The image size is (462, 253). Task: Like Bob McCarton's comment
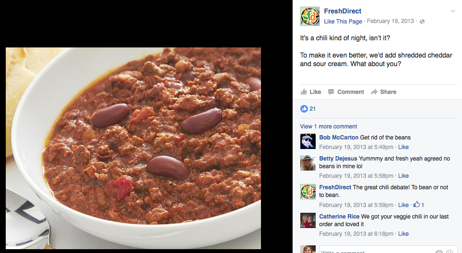(x=403, y=147)
